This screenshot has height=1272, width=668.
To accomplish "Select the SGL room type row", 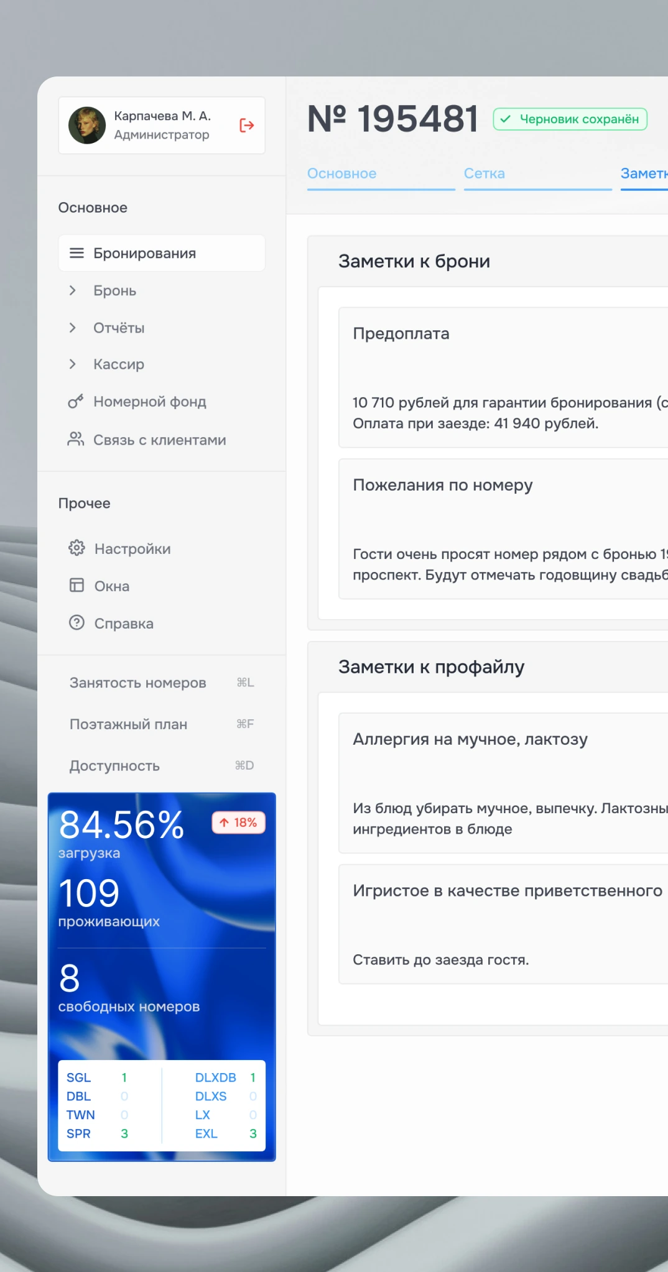I will [x=98, y=1077].
